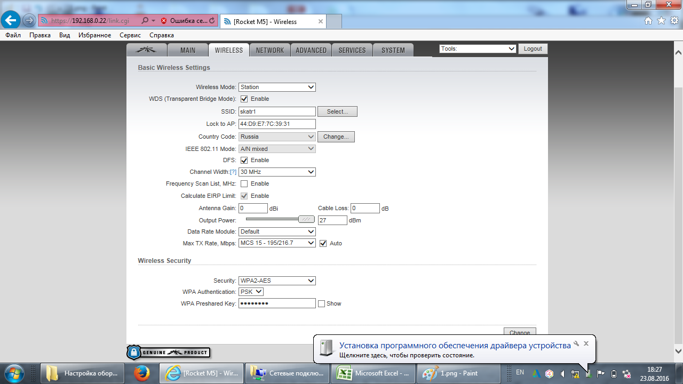Open the Windows Start orb

tap(14, 373)
